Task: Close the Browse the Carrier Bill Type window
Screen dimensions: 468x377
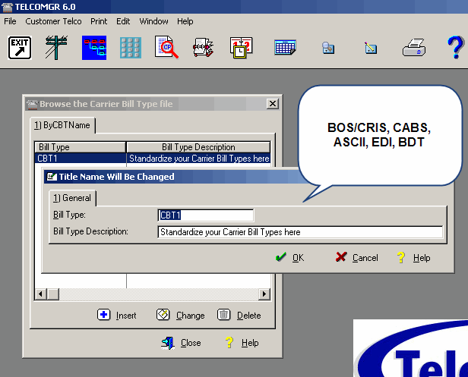Action: [x=273, y=104]
